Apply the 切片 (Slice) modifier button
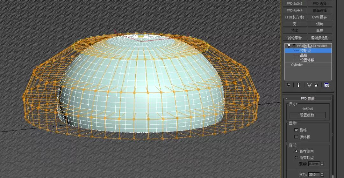Image resolution: width=344 pixels, height=178 pixels. point(320,24)
